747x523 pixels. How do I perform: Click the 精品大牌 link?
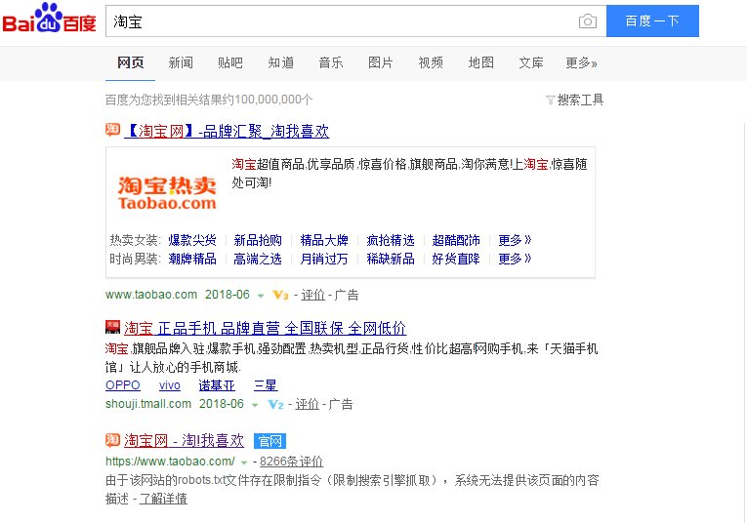tap(324, 240)
